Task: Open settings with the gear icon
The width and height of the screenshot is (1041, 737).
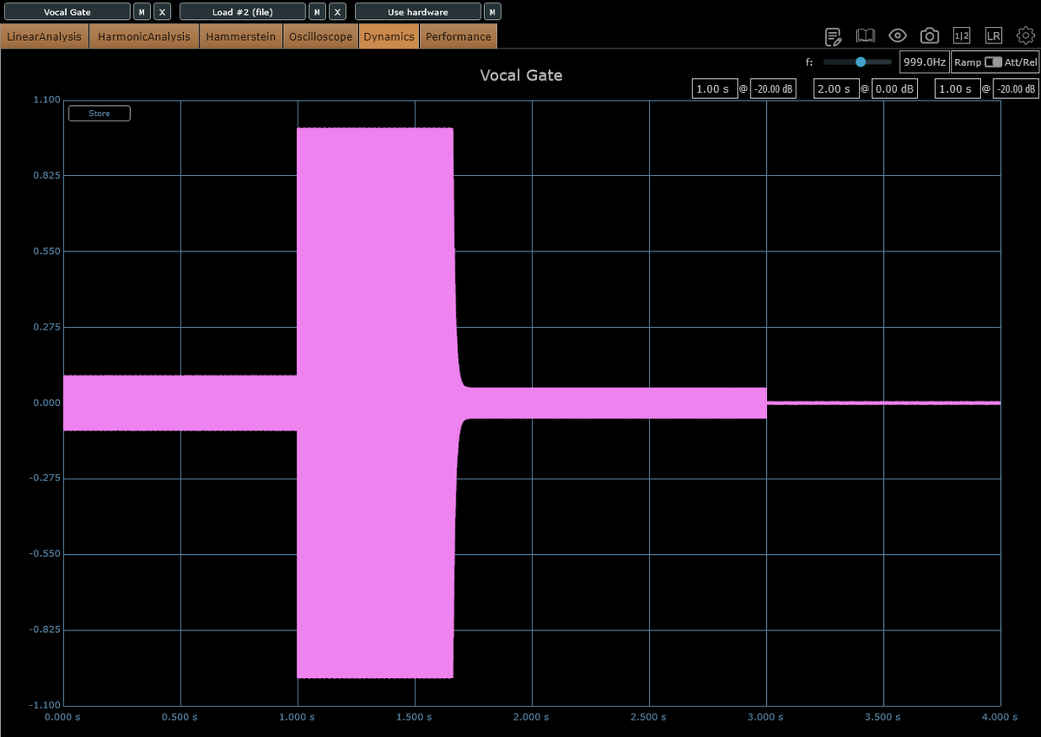Action: 1025,36
